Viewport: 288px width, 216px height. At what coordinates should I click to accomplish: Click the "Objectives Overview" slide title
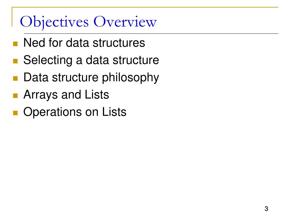point(88,22)
